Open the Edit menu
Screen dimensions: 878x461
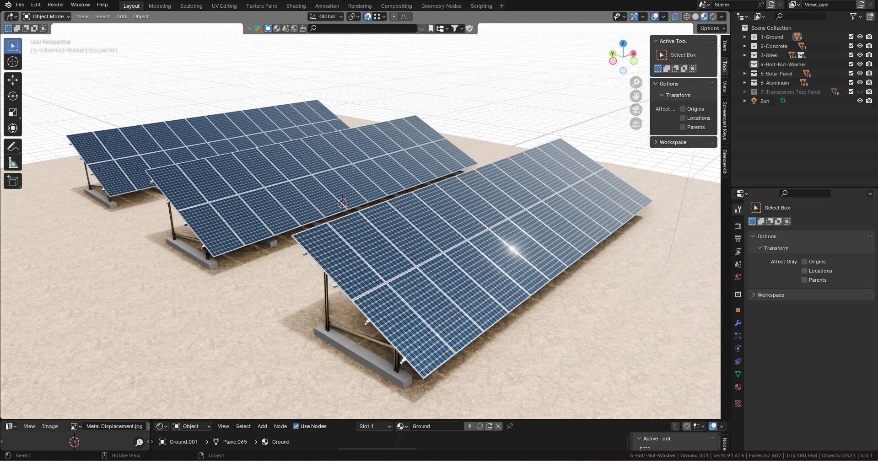click(x=36, y=5)
